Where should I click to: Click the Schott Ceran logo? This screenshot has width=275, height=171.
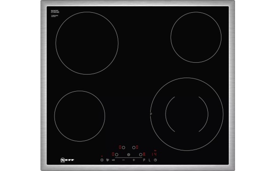(x=55, y=11)
